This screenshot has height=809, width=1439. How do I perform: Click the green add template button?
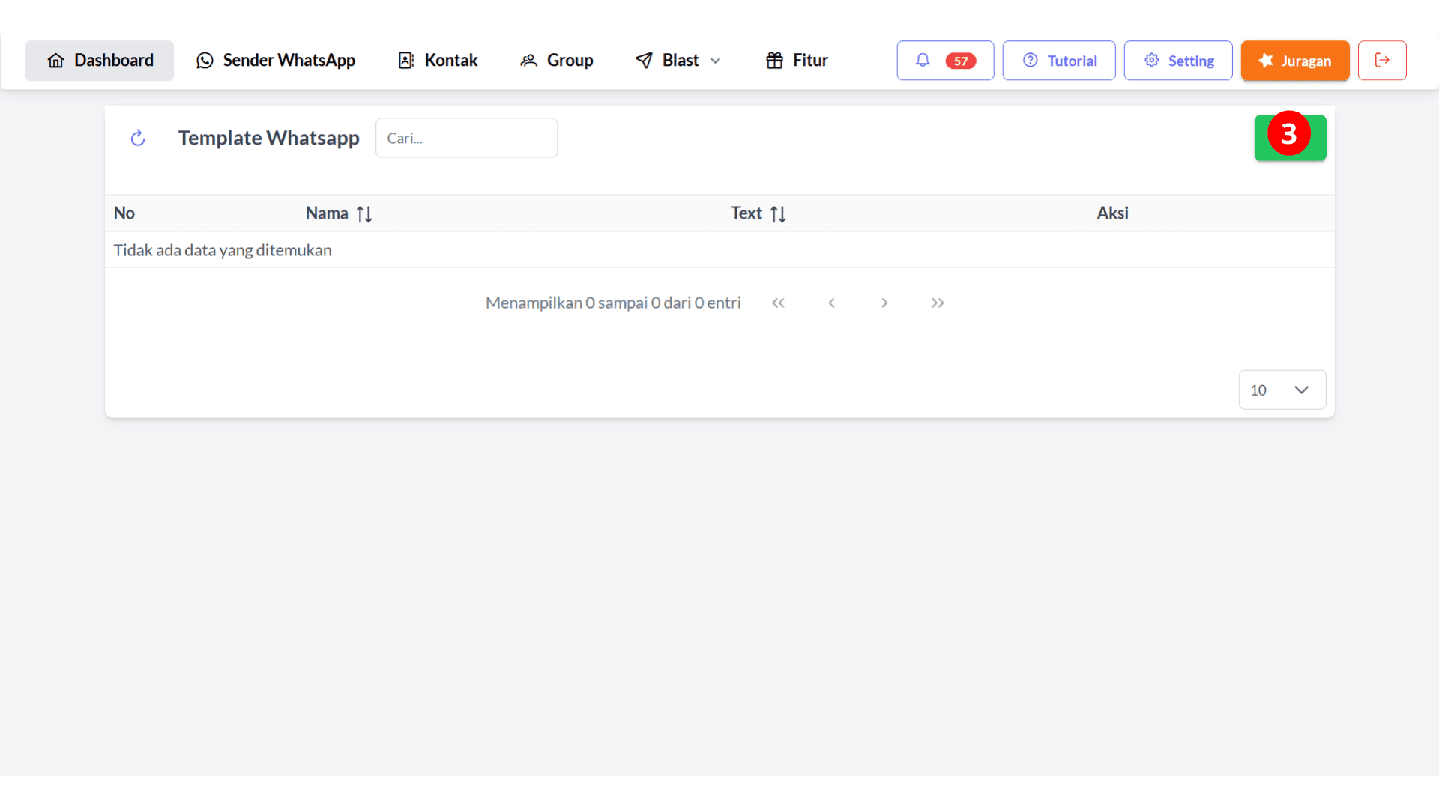(x=1290, y=138)
